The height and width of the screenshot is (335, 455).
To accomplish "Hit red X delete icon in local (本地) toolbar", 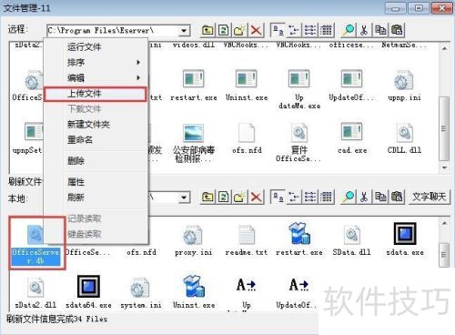I will tap(256, 197).
